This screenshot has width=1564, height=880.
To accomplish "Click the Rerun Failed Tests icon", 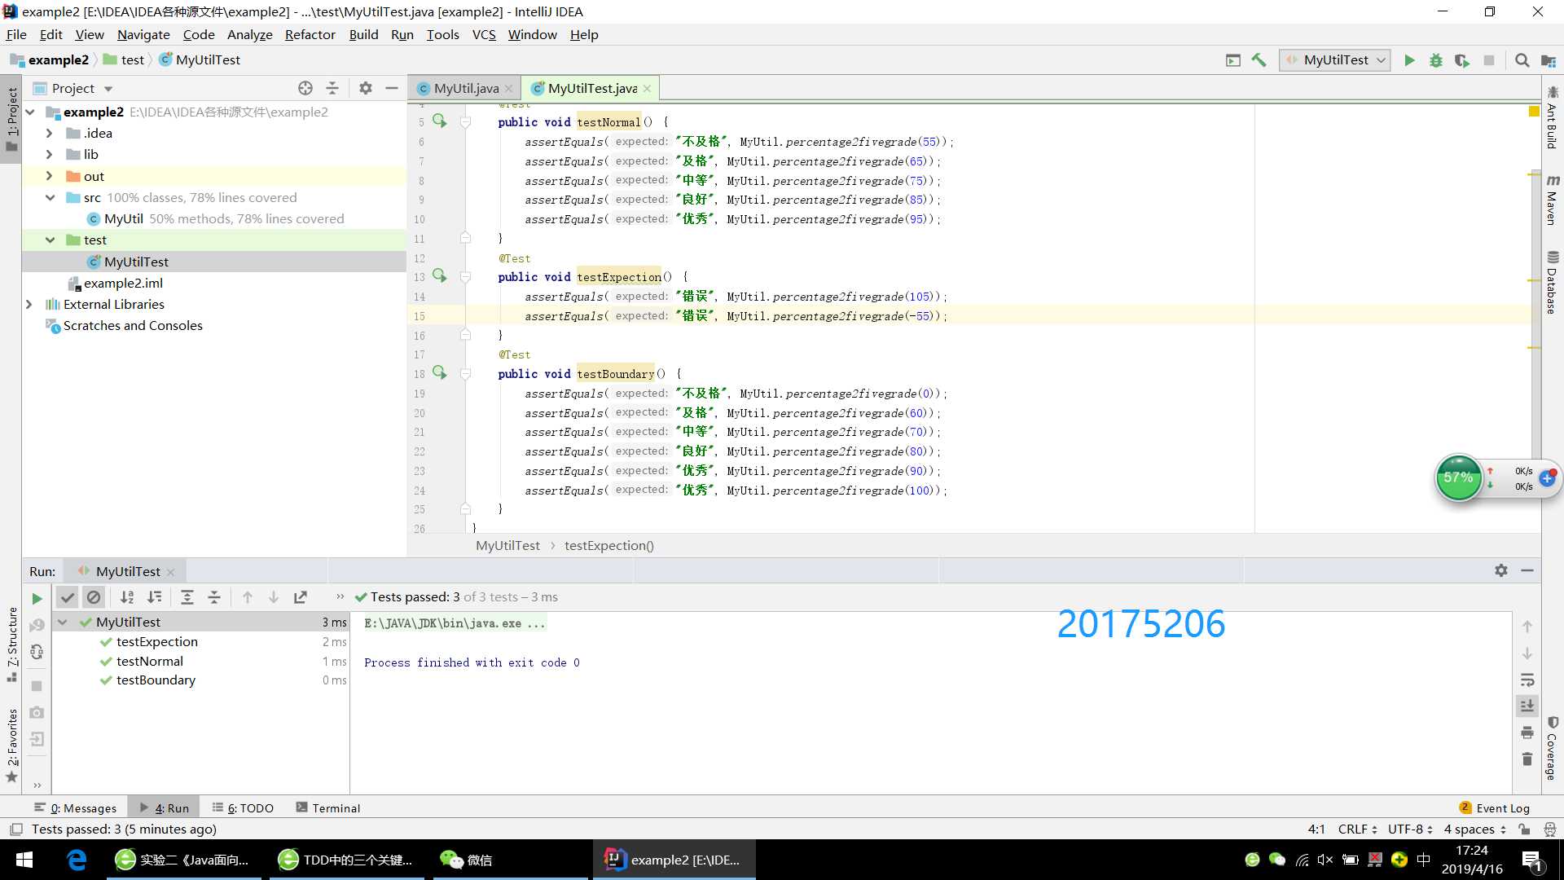I will tap(37, 626).
